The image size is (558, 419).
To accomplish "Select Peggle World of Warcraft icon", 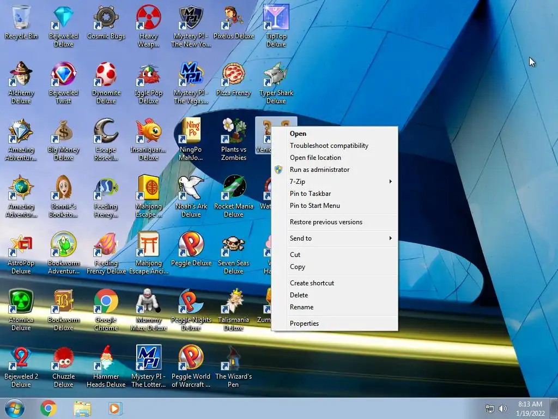I will [x=191, y=358].
